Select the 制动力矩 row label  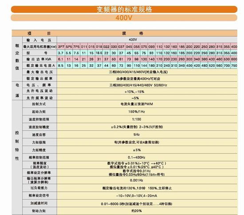click(39, 211)
